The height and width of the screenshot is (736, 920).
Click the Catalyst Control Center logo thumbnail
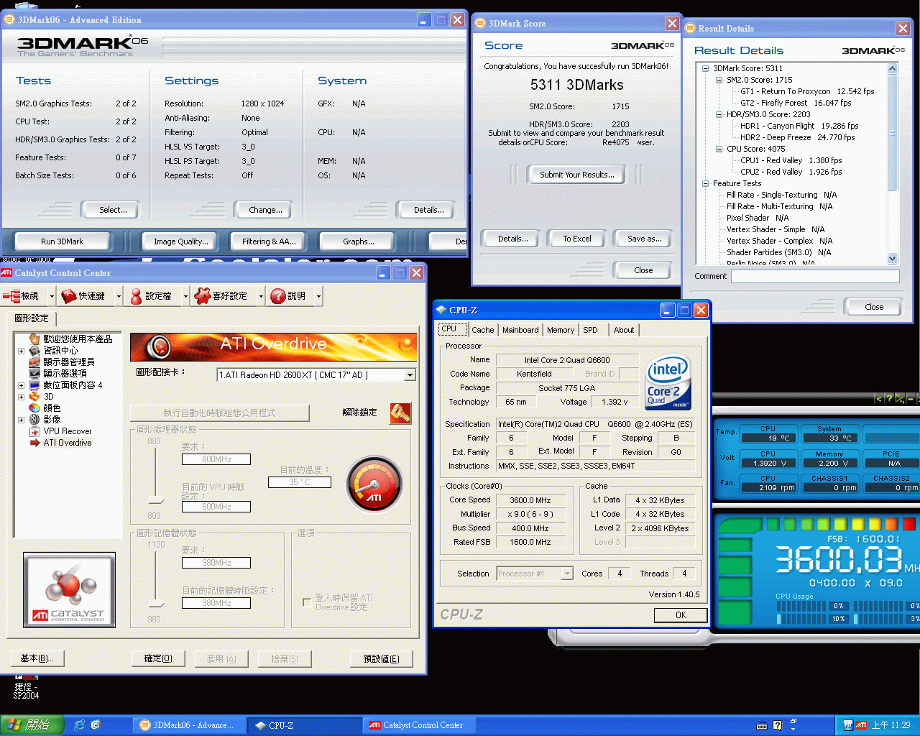tap(70, 589)
